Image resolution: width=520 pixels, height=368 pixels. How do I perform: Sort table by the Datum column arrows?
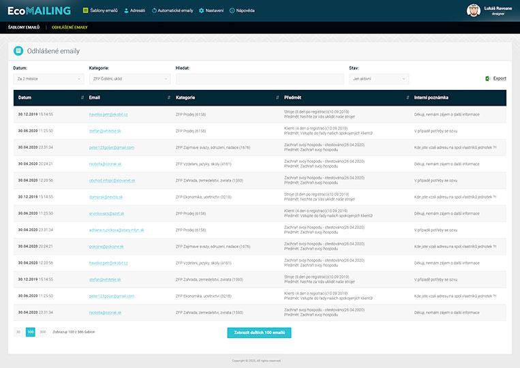point(82,97)
